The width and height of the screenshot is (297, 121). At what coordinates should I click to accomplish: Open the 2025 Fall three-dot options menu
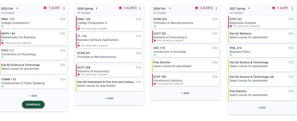point(64,8)
